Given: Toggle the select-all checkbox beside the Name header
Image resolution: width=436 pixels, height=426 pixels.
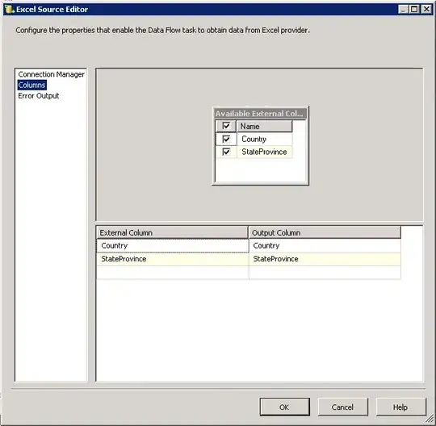Looking at the screenshot, I should tap(226, 126).
